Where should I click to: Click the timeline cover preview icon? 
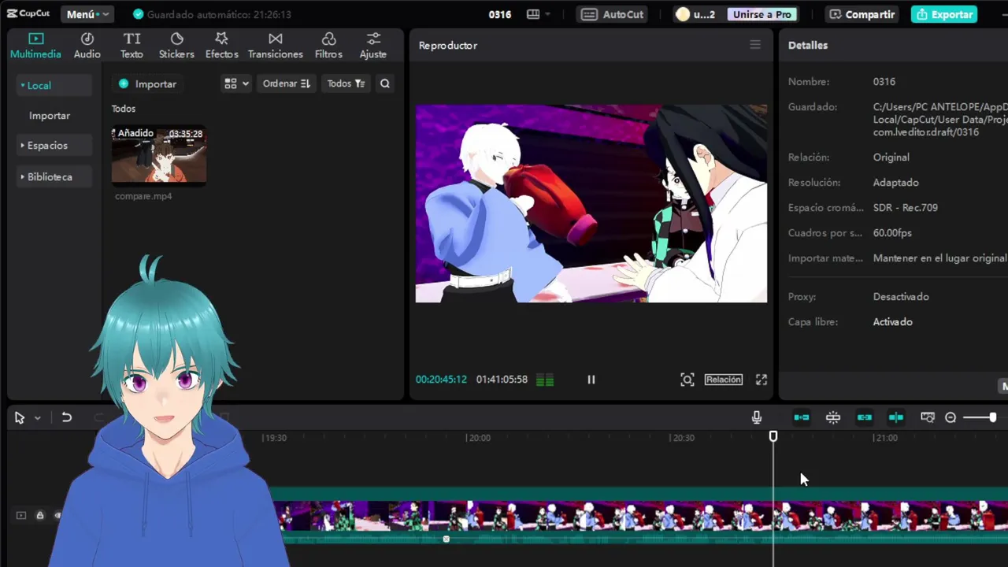coord(928,417)
